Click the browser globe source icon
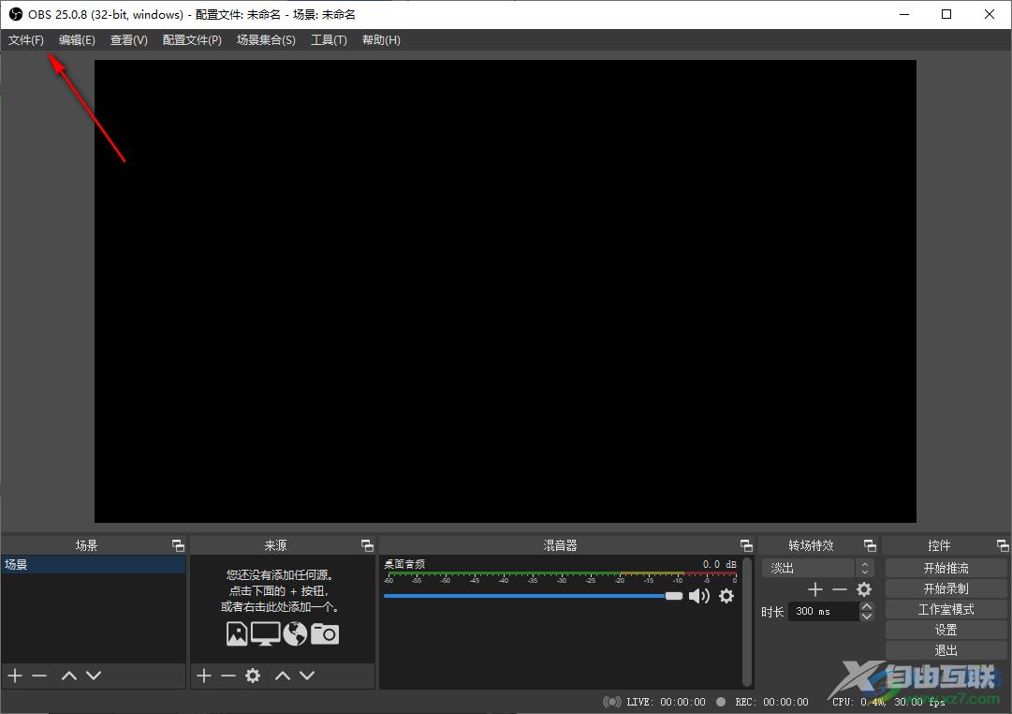Screen dimensions: 1012x714 (x=295, y=633)
